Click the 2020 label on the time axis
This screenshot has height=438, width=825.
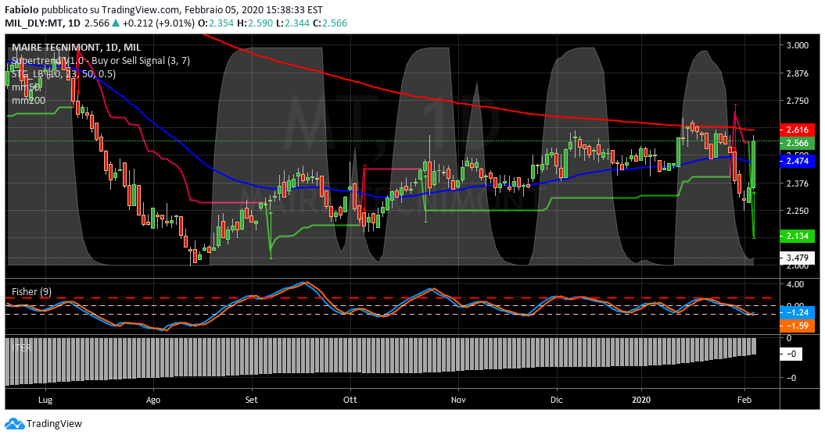click(641, 399)
